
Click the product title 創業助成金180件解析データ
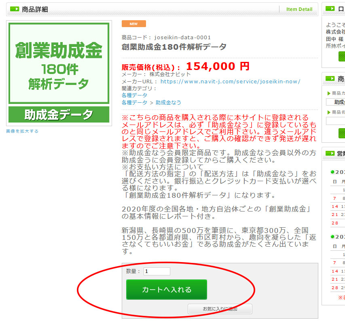coord(174,47)
